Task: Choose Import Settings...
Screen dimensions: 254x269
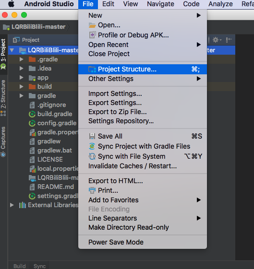Action: coord(143,94)
